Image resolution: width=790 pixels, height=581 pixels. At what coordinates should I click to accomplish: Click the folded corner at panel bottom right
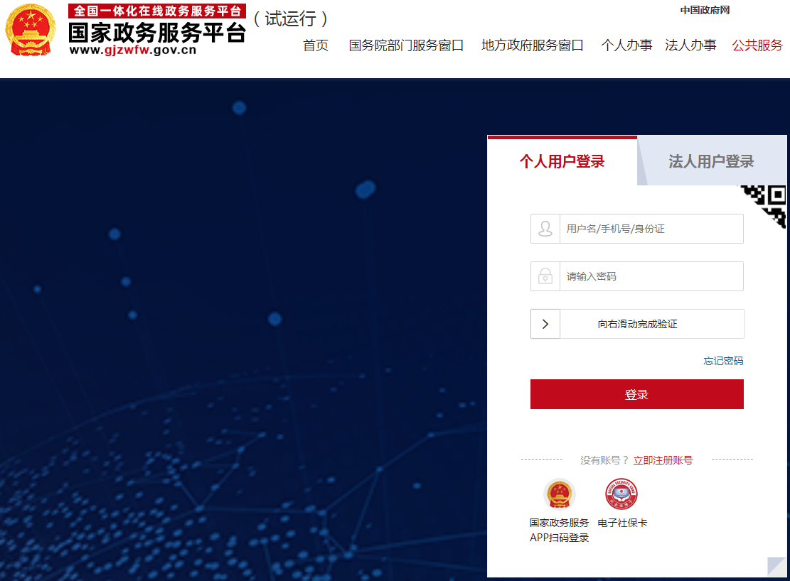(778, 568)
